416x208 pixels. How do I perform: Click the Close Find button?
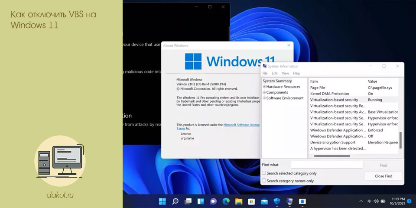383,176
